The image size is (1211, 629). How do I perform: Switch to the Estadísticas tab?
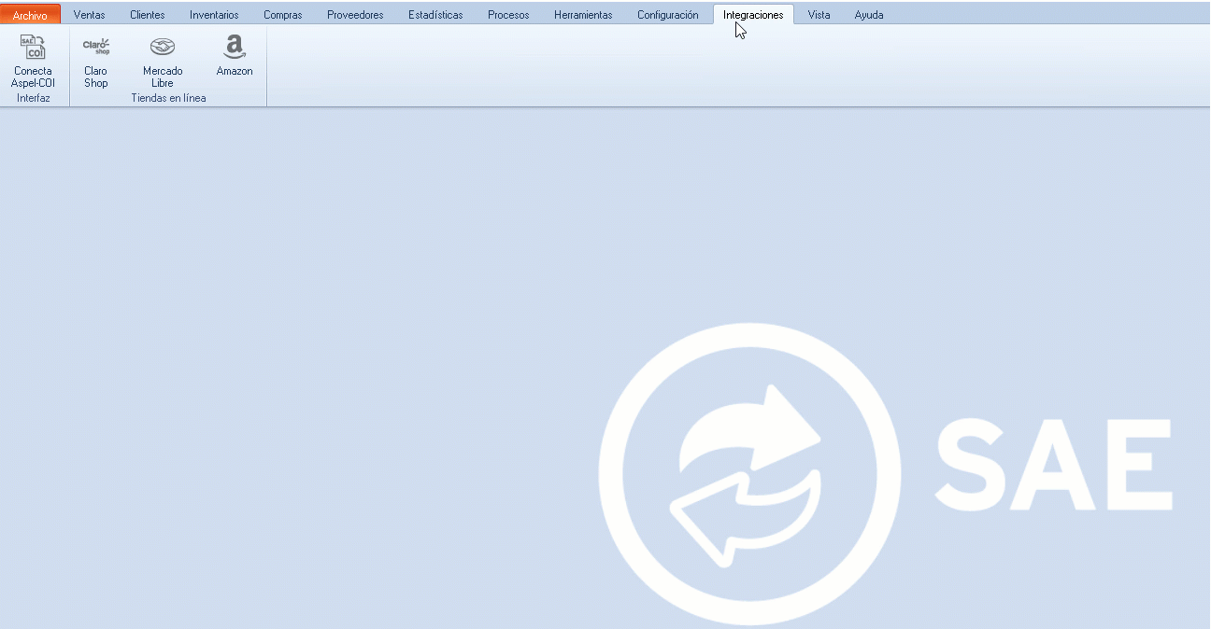pos(435,14)
